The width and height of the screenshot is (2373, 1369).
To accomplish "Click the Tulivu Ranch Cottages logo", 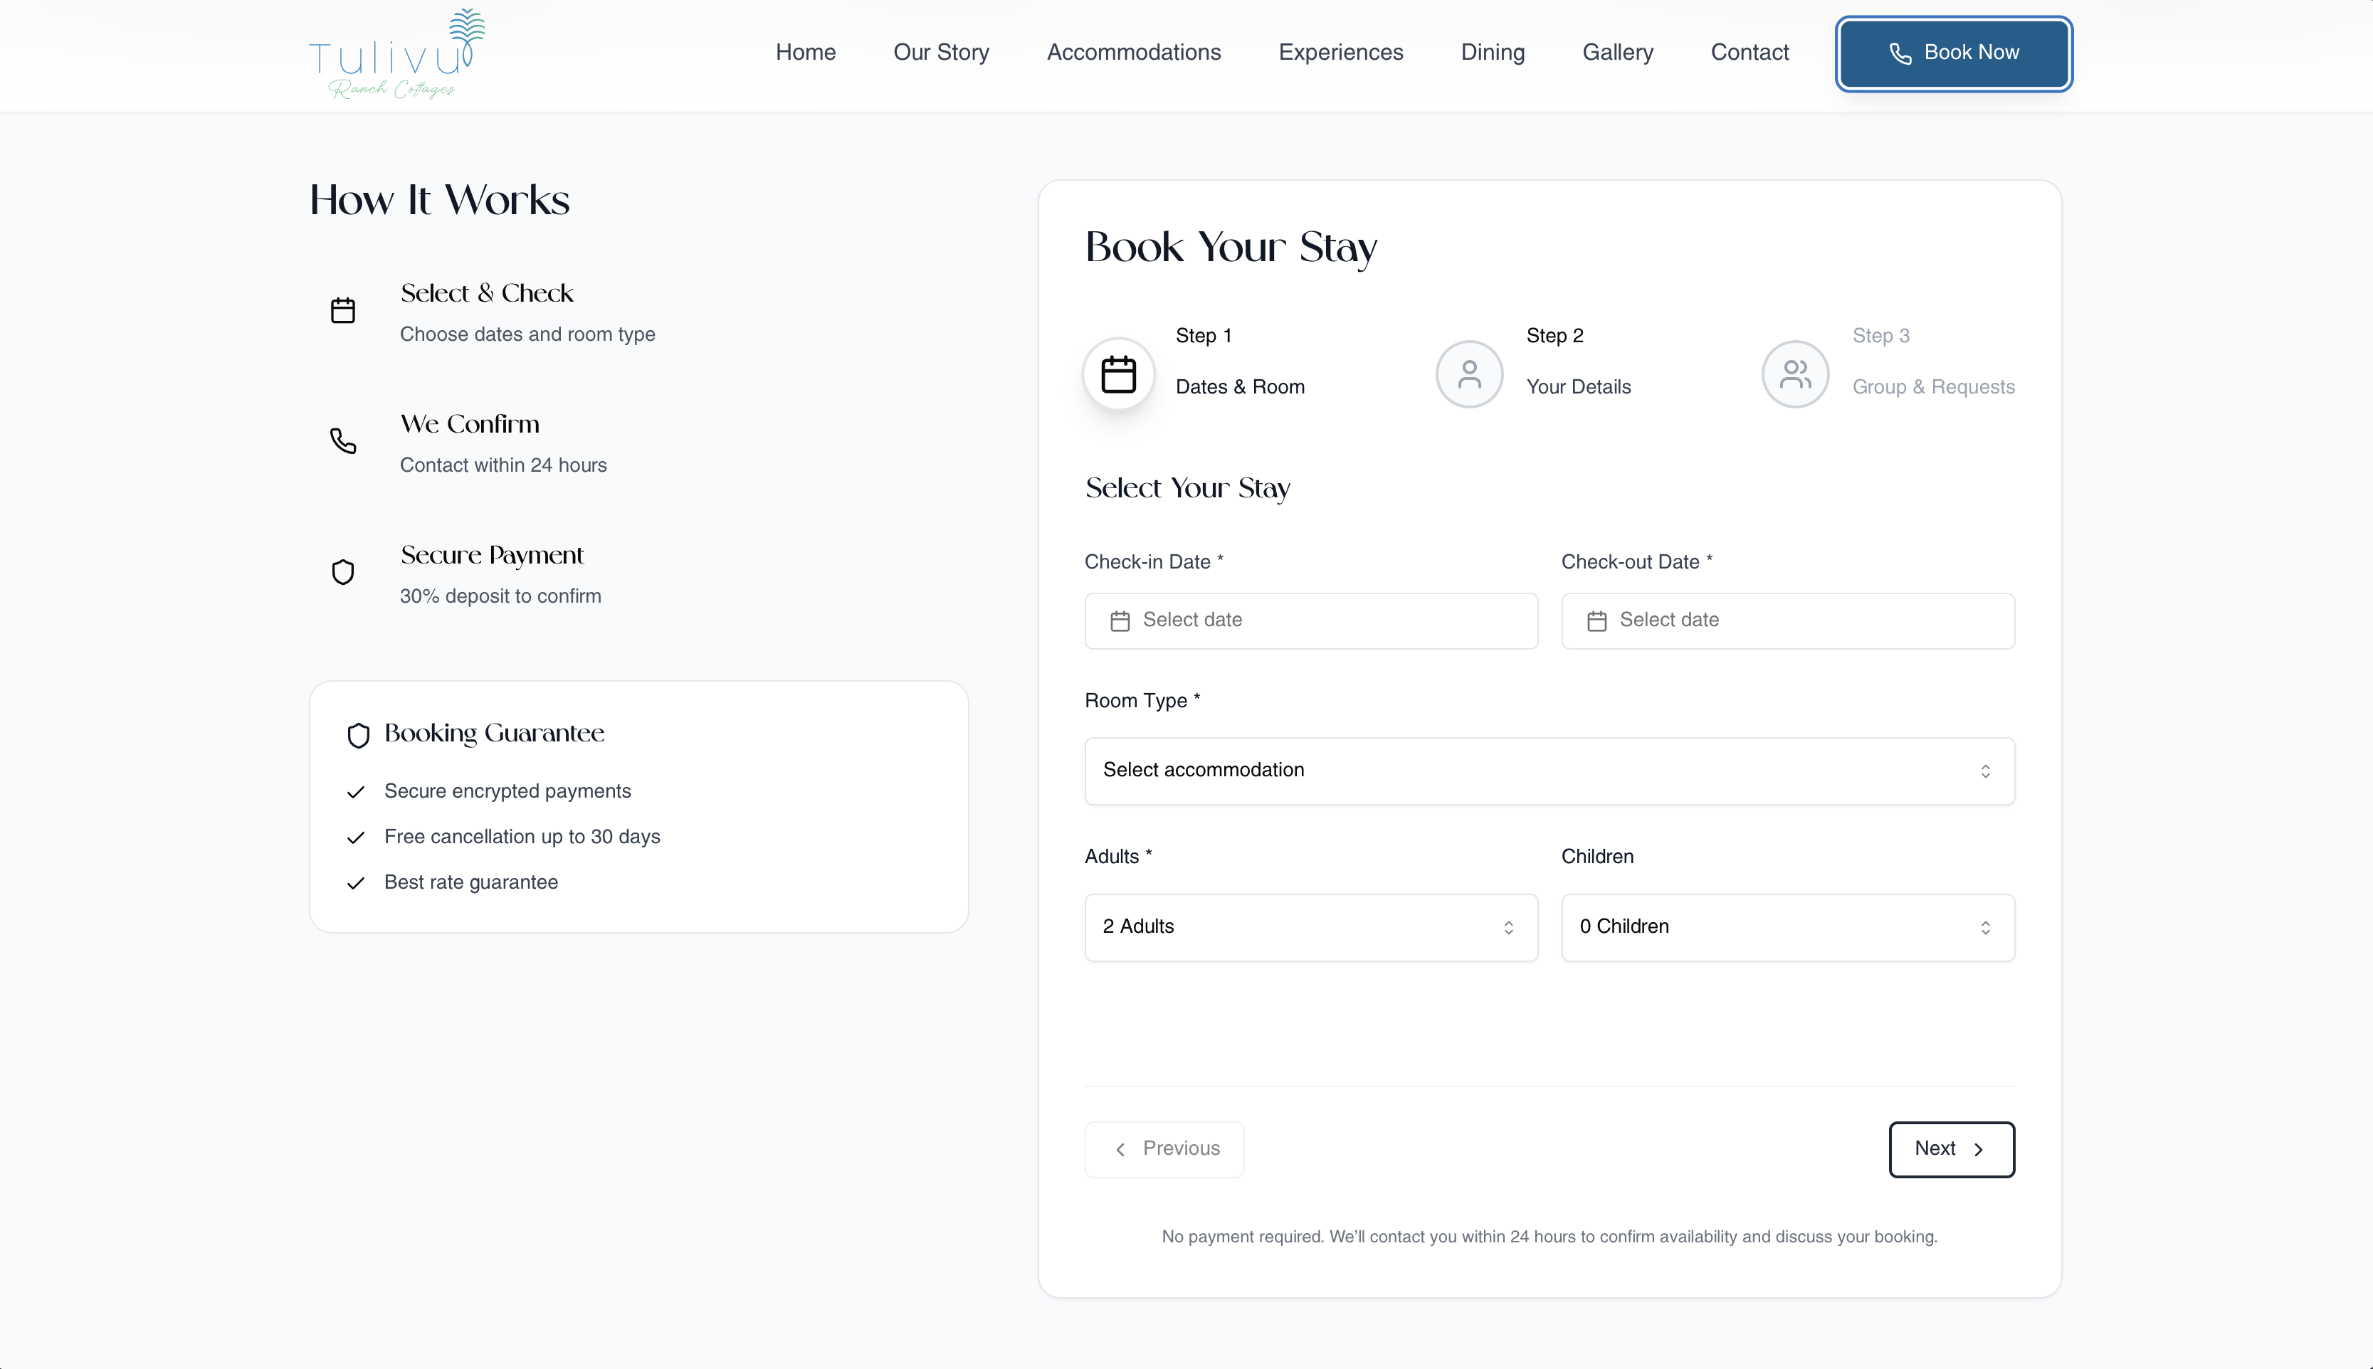I will (396, 55).
